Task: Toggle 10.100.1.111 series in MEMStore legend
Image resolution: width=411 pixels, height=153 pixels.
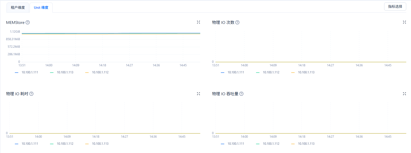Action: [30, 72]
